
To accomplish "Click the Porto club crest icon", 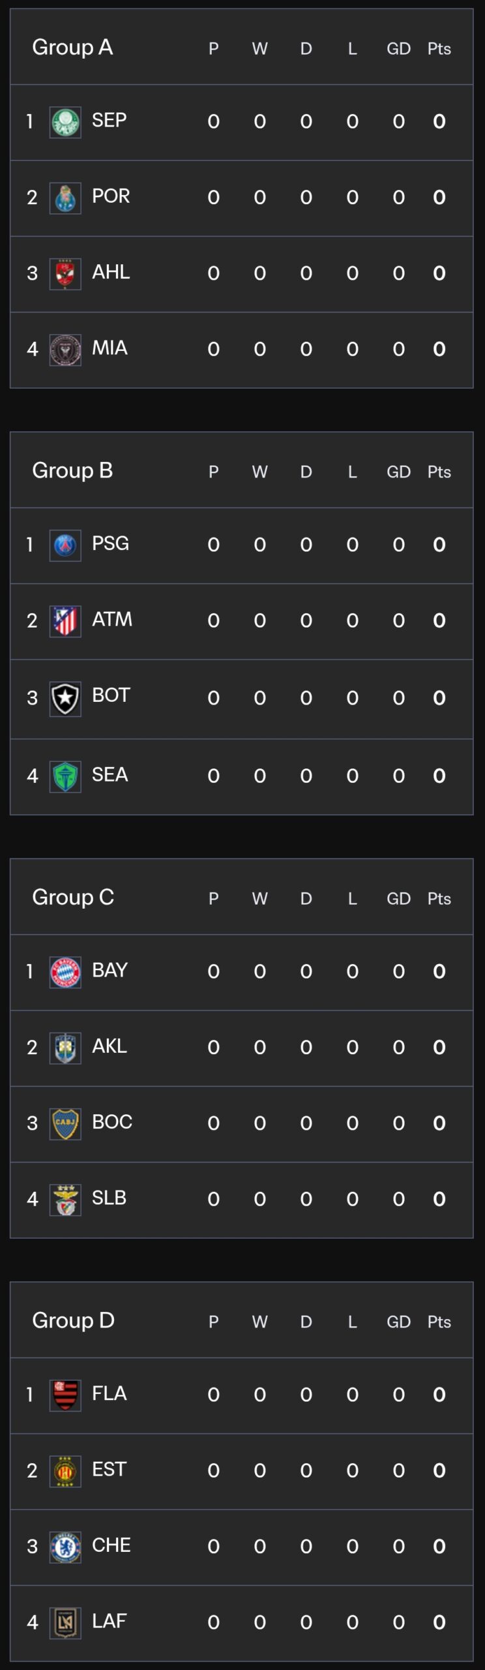I will click(x=65, y=198).
